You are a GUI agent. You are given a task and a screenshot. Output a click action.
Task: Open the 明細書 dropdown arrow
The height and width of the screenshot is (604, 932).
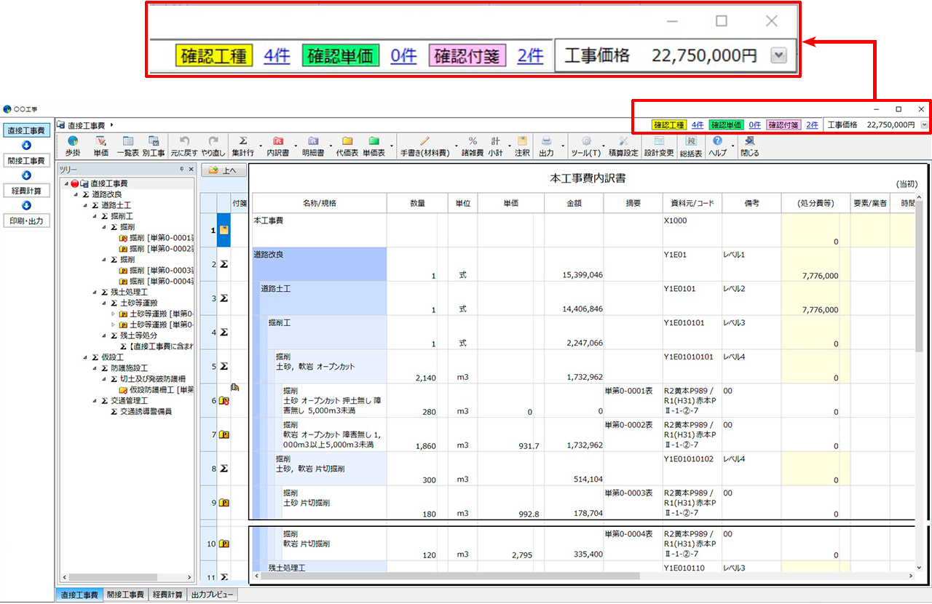click(x=330, y=146)
